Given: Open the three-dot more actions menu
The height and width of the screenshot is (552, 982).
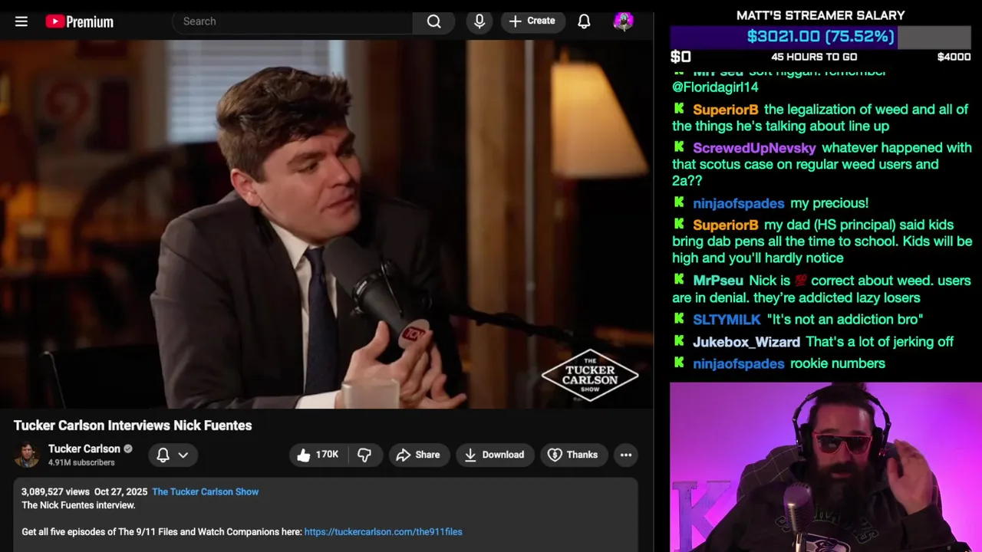Looking at the screenshot, I should coord(626,455).
